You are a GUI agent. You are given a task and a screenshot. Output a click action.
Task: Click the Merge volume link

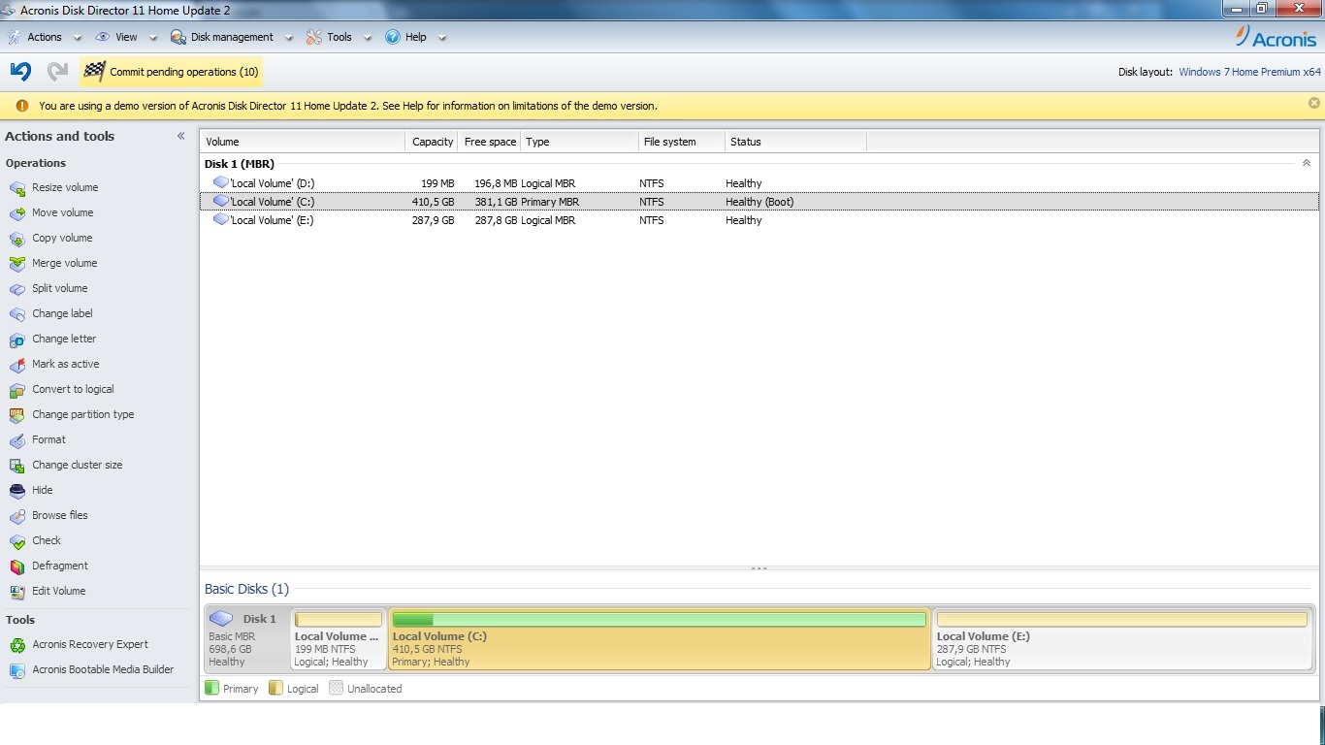(x=65, y=263)
